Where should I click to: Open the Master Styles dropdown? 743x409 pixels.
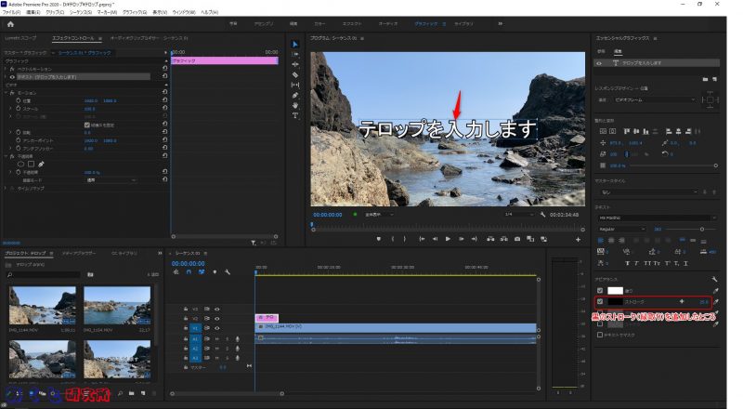(x=648, y=192)
